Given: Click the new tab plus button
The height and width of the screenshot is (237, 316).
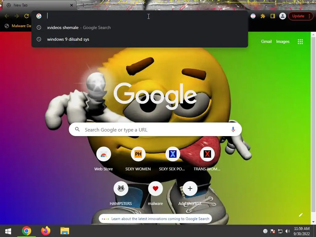Looking at the screenshot, I should click(83, 5).
